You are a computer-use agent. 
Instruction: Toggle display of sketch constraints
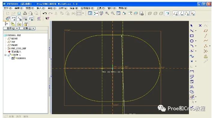[19, 18]
